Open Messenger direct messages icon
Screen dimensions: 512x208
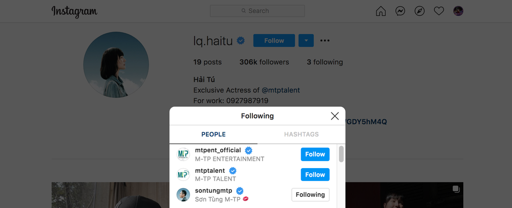click(400, 11)
